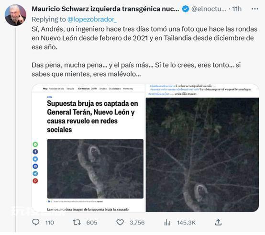Click the Facebook share icon in article
The image size is (265, 235).
point(35,152)
